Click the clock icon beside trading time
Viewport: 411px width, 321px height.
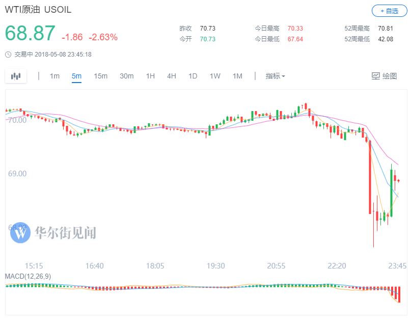click(x=8, y=55)
